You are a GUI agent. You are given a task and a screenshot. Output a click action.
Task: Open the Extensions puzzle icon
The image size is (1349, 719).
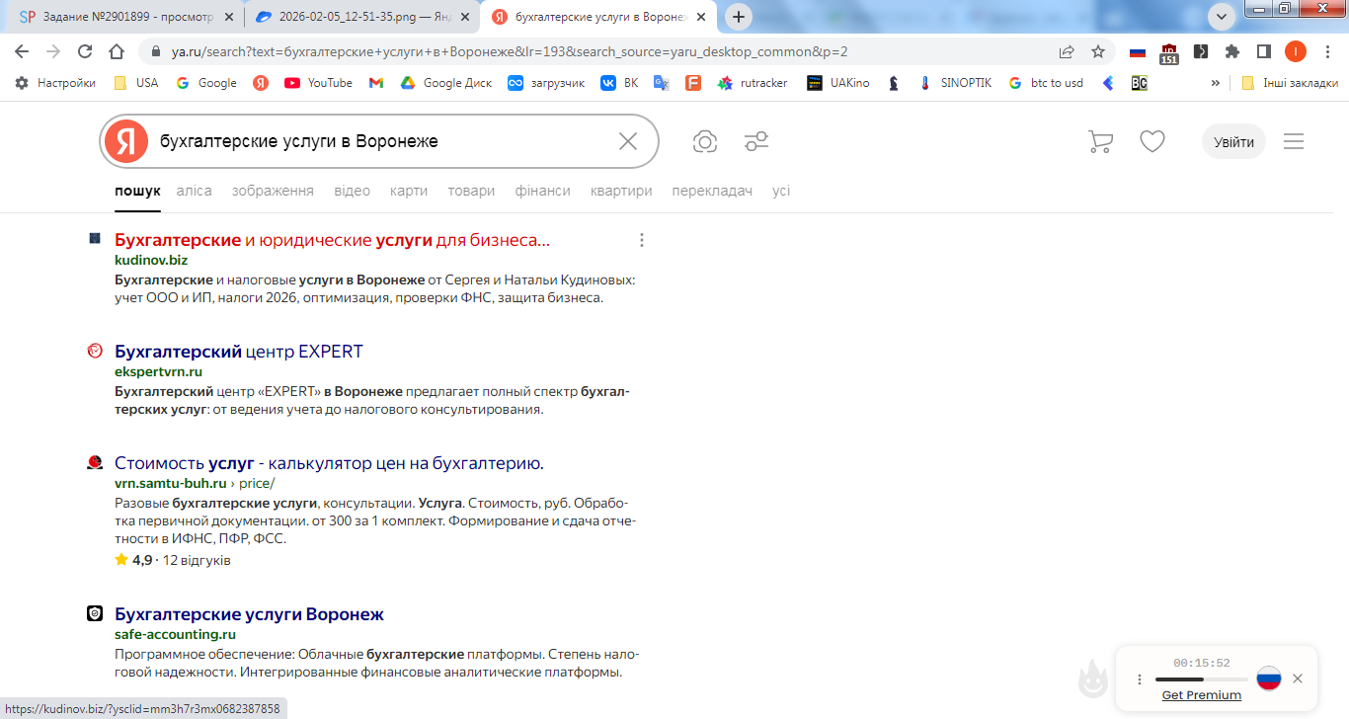point(1232,52)
